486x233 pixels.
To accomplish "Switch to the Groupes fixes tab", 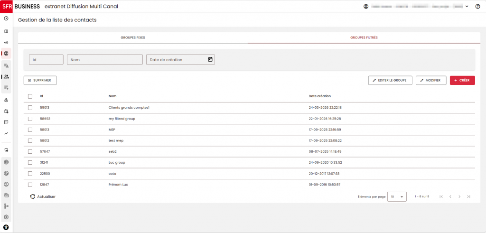I will coord(133,37).
